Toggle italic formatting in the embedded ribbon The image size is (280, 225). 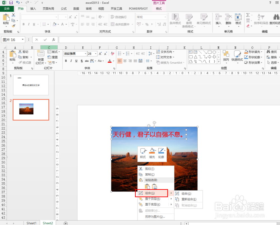(x=71, y=61)
